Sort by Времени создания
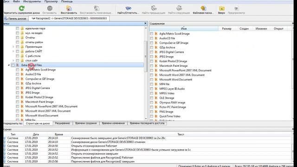297x167 pixels. tap(86, 123)
